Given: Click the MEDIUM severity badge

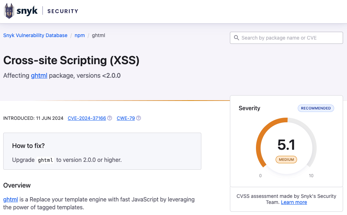Looking at the screenshot, I should pos(286,159).
